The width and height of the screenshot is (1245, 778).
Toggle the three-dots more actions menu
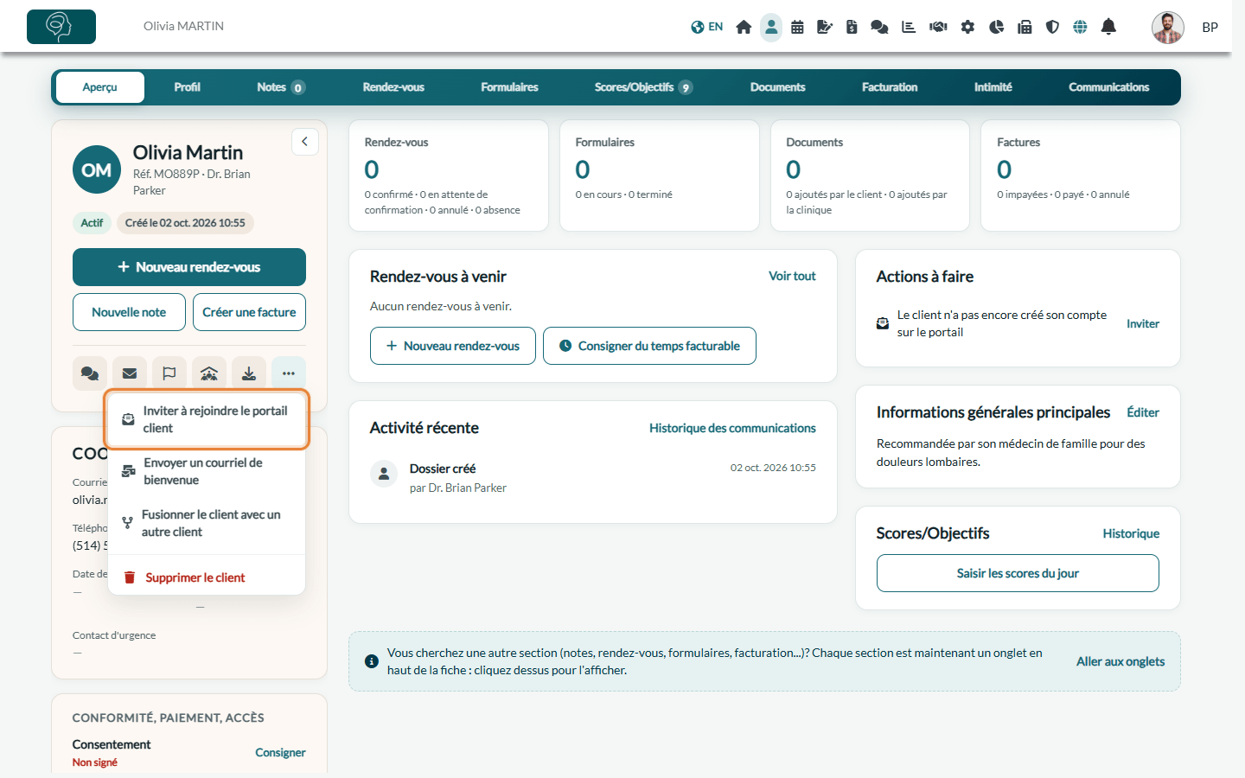(x=289, y=373)
